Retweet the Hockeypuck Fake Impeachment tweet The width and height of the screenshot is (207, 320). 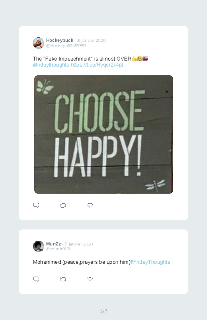63,205
